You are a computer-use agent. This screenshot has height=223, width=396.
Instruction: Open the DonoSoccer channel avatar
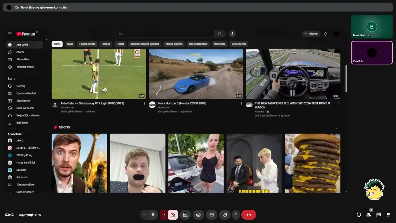55,105
